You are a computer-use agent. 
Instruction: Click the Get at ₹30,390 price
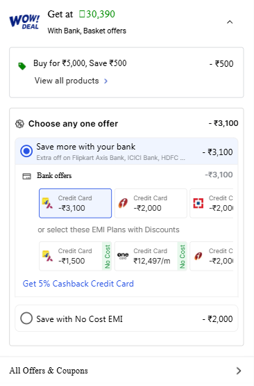tap(81, 15)
